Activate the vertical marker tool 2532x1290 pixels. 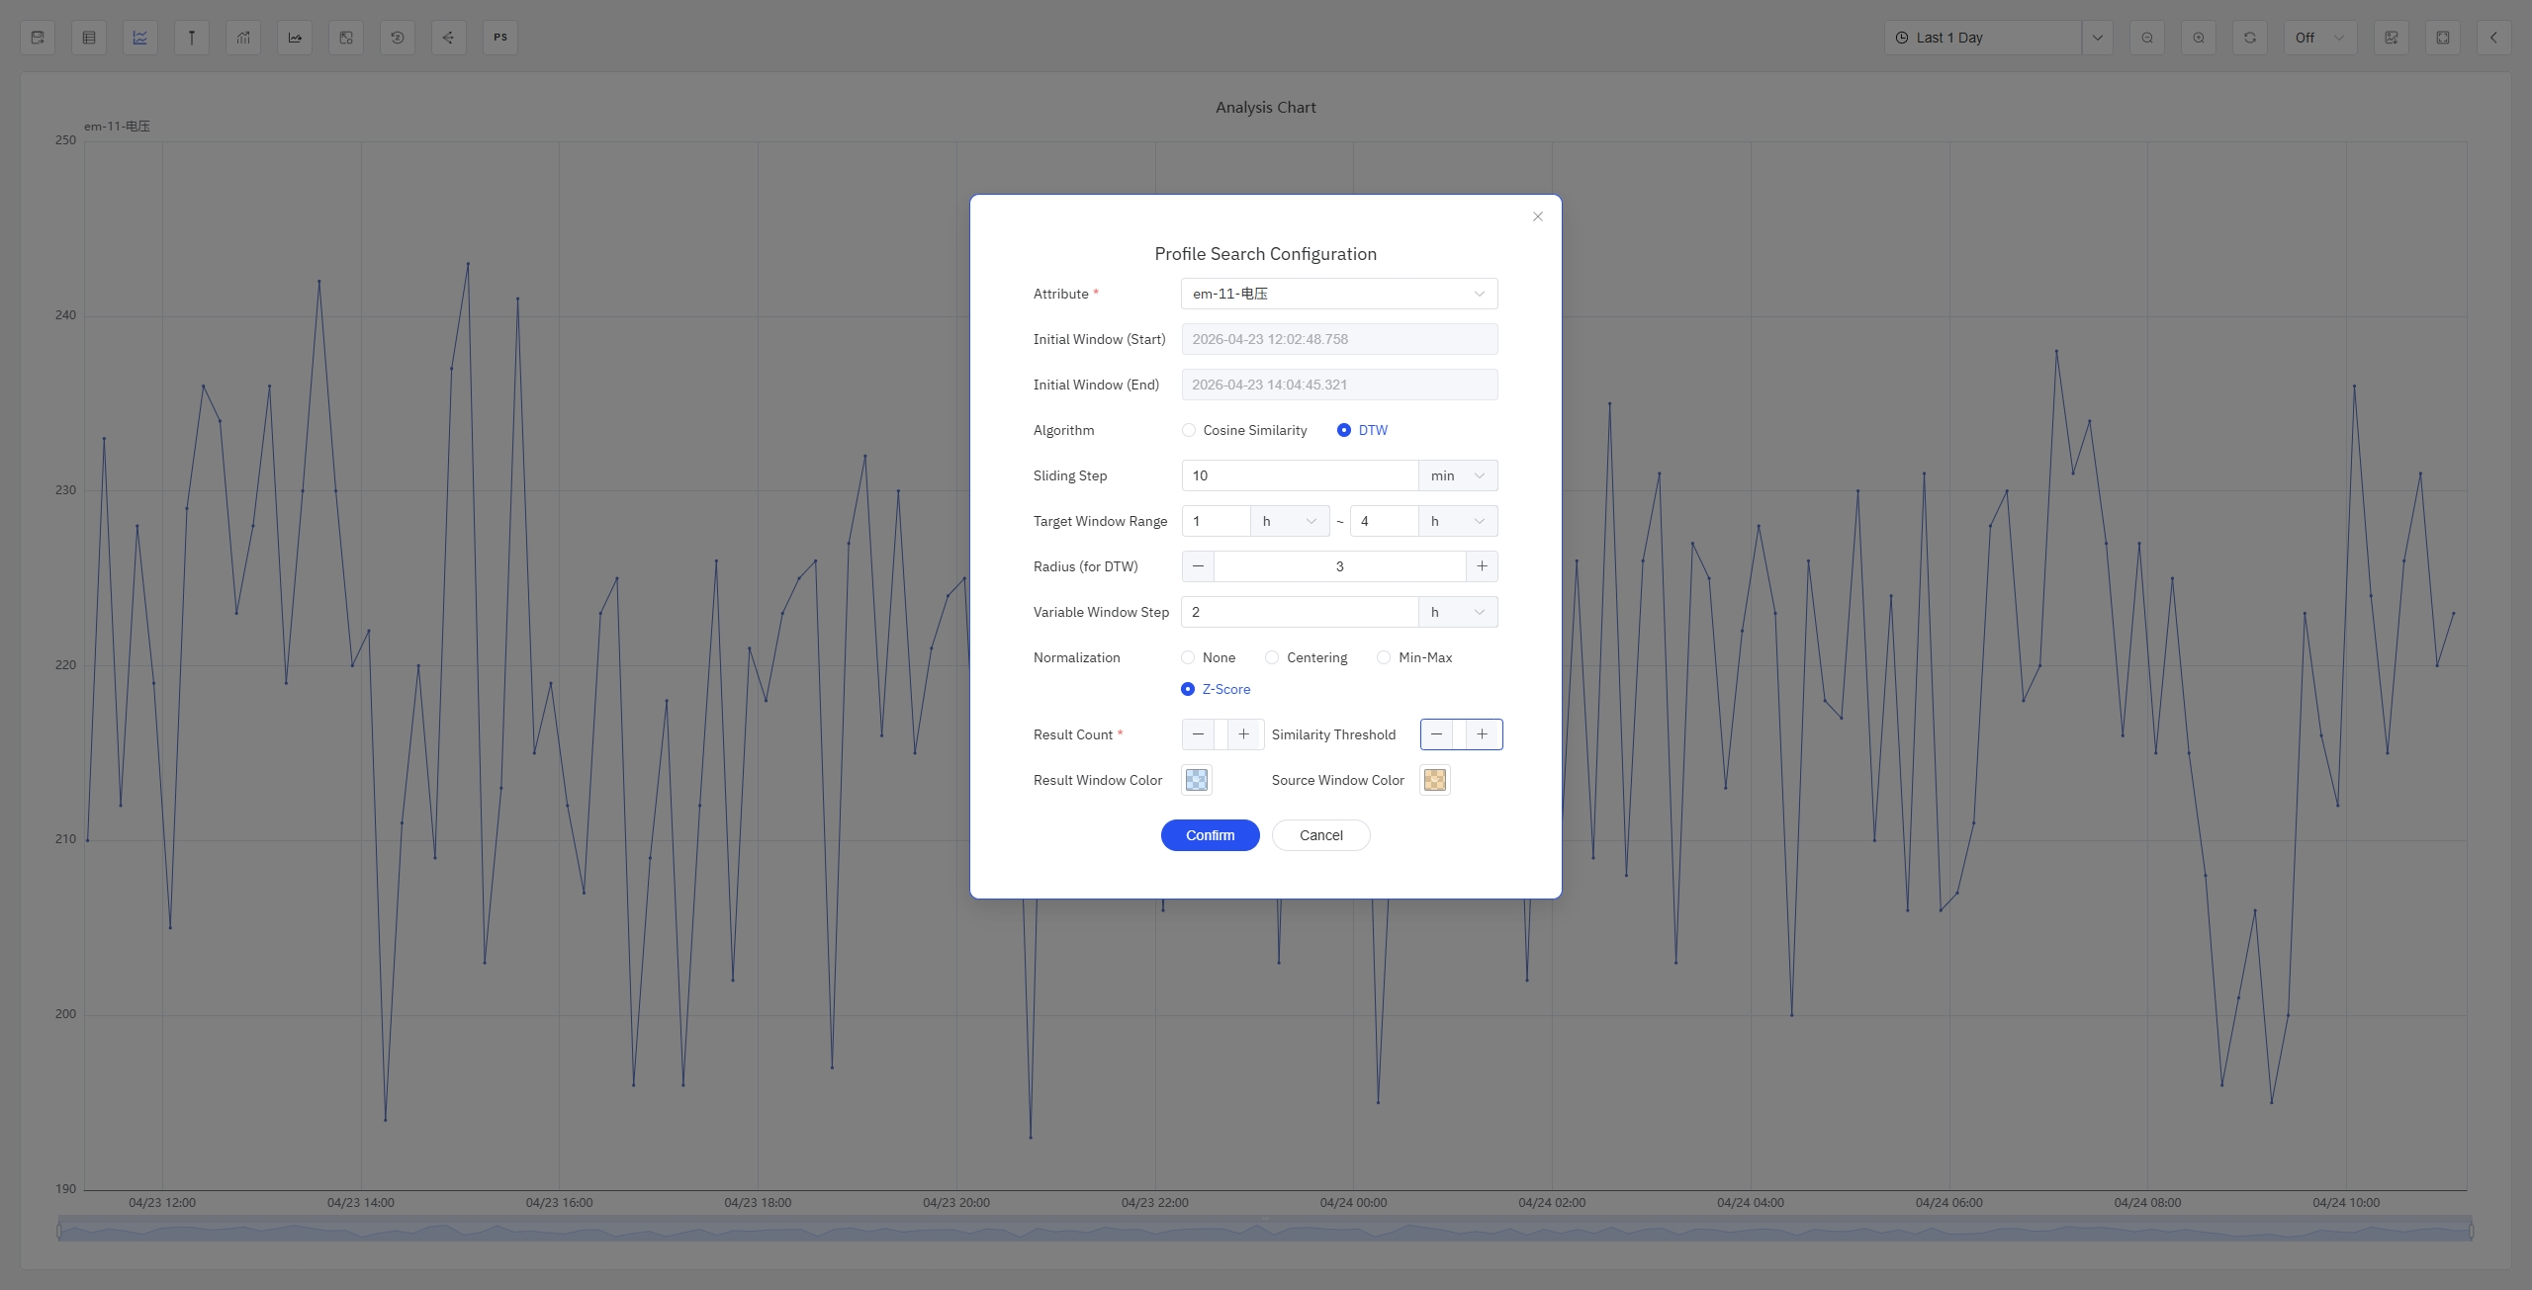(191, 38)
